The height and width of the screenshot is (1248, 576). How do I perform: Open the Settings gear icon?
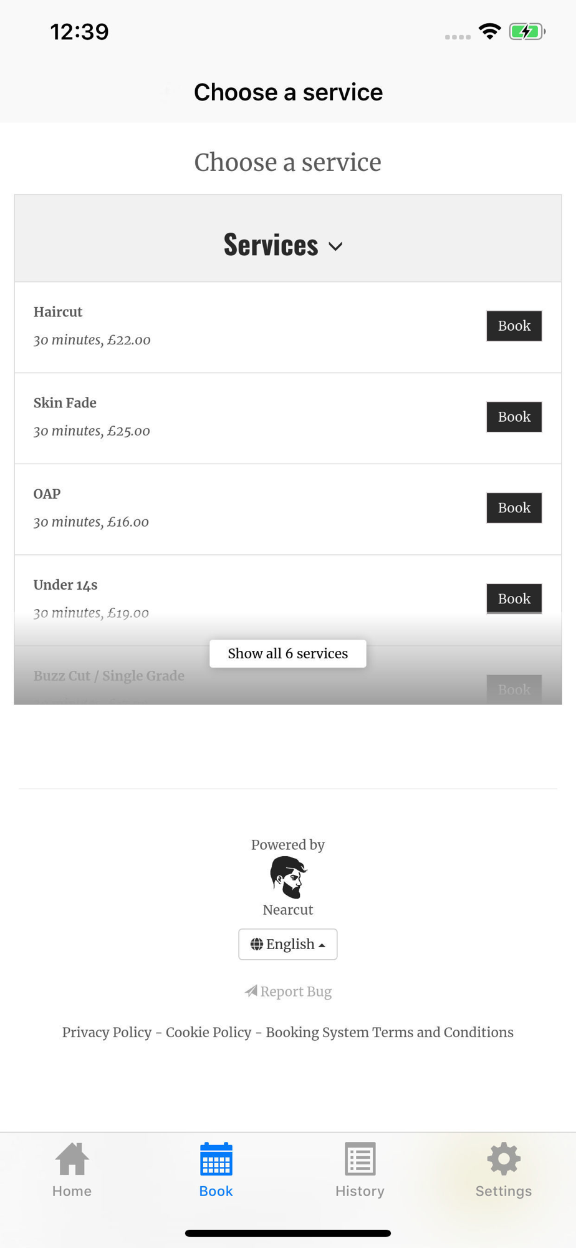point(504,1159)
